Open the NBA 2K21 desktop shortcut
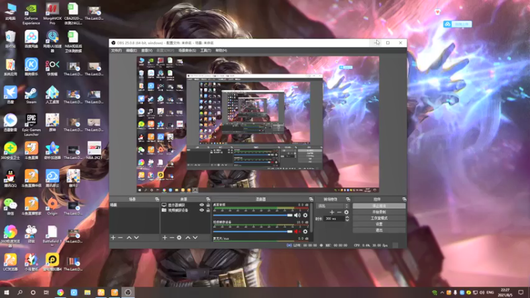This screenshot has height=298, width=530. point(94,151)
